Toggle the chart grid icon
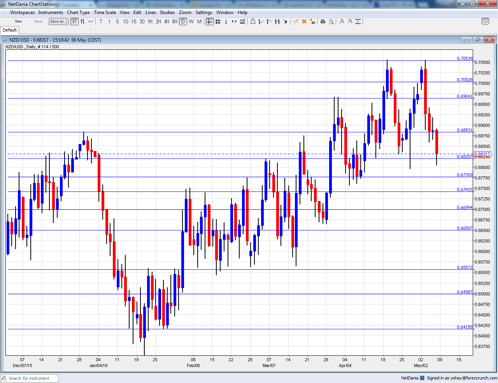Screen dimensions: 498x383 (217, 21)
